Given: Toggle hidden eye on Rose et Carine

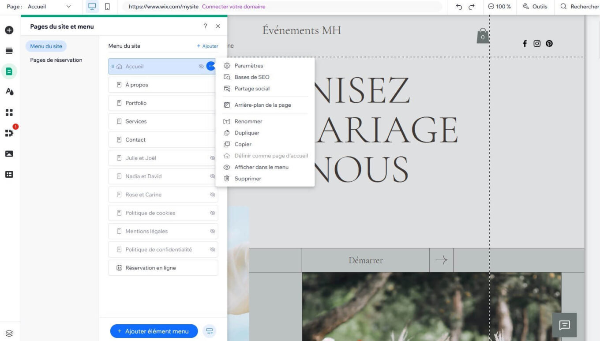Looking at the screenshot, I should [x=213, y=195].
